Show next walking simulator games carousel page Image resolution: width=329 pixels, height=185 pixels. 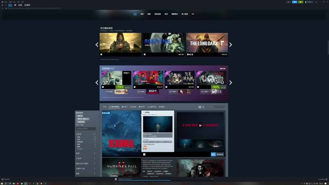[231, 45]
